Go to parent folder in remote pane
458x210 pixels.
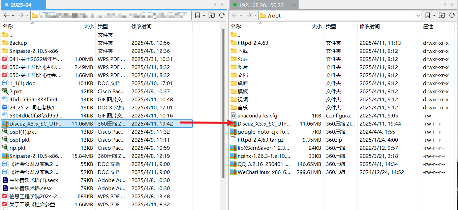click(x=442, y=15)
